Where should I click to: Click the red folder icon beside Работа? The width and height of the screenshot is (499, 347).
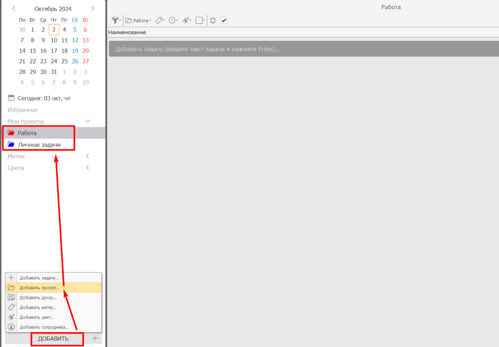click(x=11, y=133)
